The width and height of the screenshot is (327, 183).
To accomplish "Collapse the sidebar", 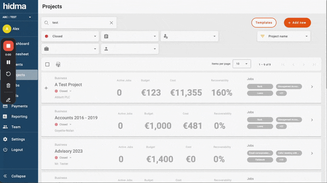I will click(19, 176).
